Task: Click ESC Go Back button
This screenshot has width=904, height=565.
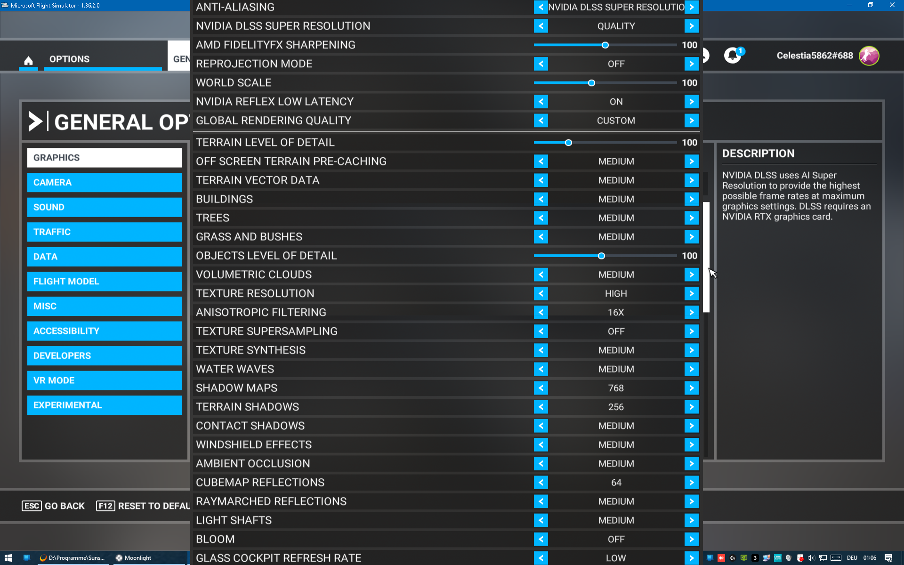Action: (x=53, y=506)
